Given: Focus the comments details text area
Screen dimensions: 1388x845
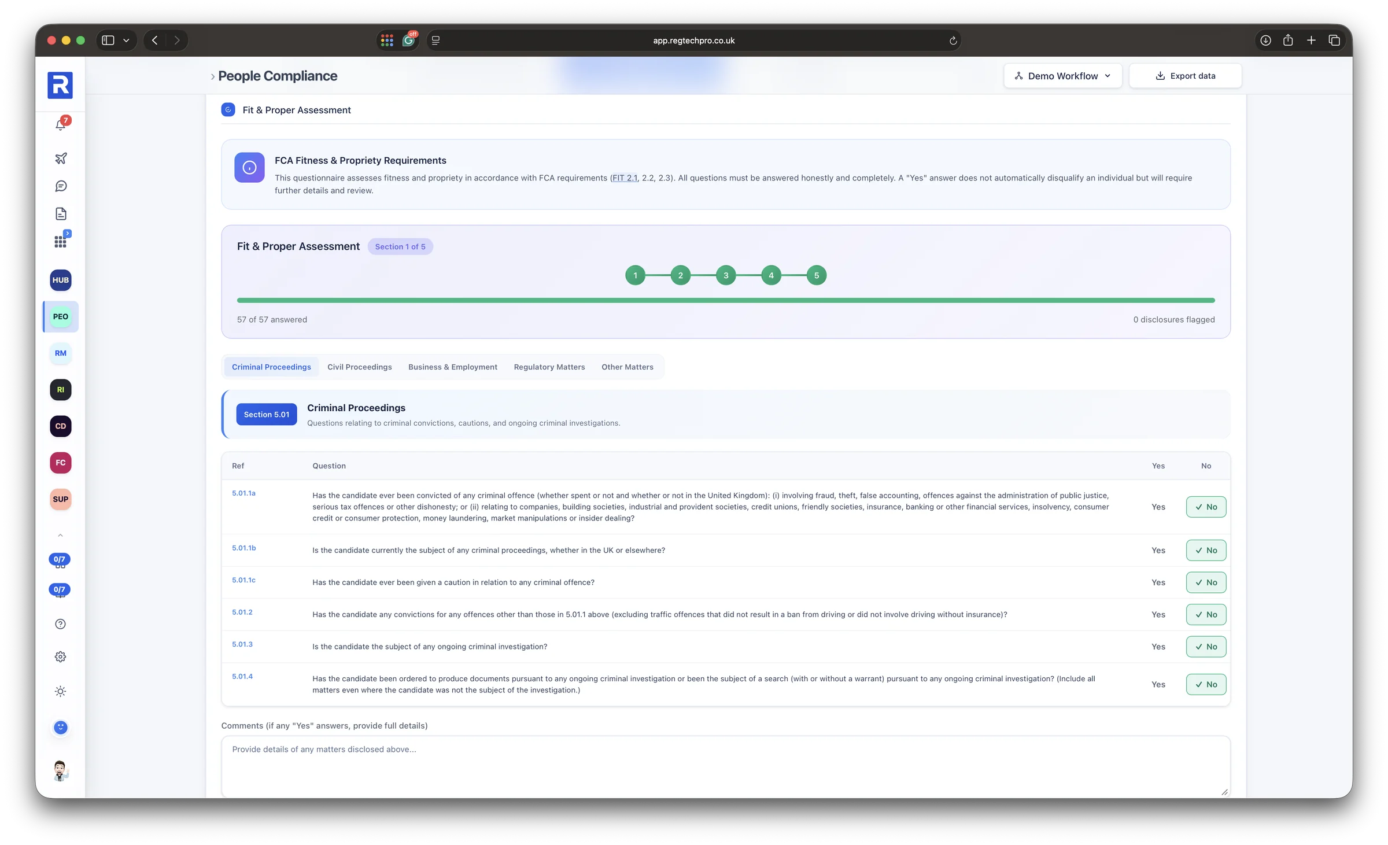Looking at the screenshot, I should pos(725,766).
